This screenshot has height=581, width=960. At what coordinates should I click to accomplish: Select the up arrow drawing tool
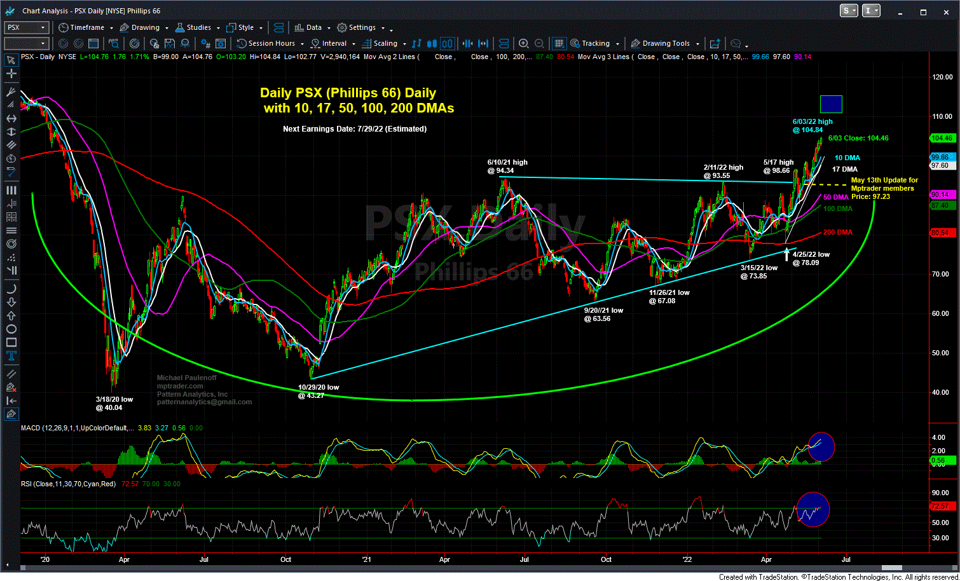click(x=11, y=315)
